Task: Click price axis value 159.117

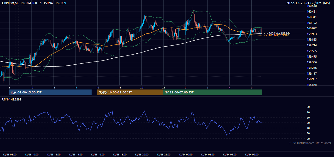Action: (x=312, y=74)
